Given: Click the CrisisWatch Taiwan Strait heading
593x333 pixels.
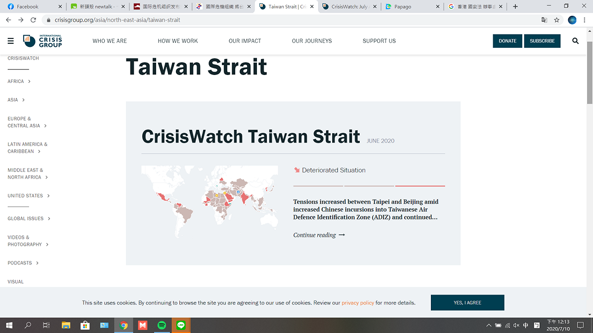Looking at the screenshot, I should (x=251, y=136).
